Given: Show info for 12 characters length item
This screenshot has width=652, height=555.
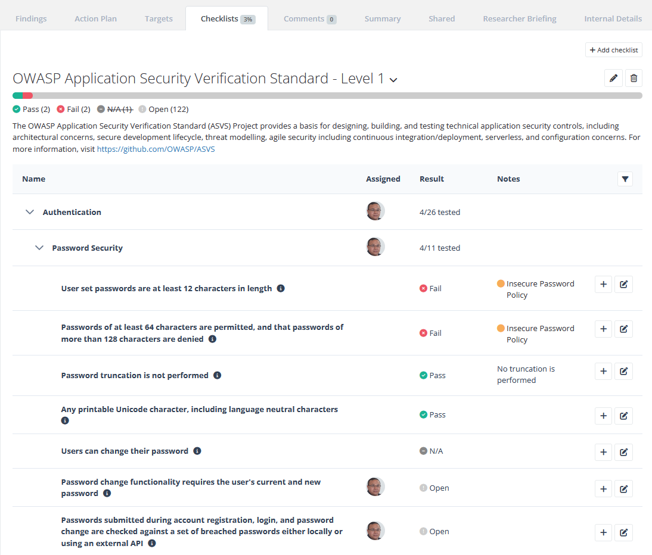Looking at the screenshot, I should [x=281, y=288].
